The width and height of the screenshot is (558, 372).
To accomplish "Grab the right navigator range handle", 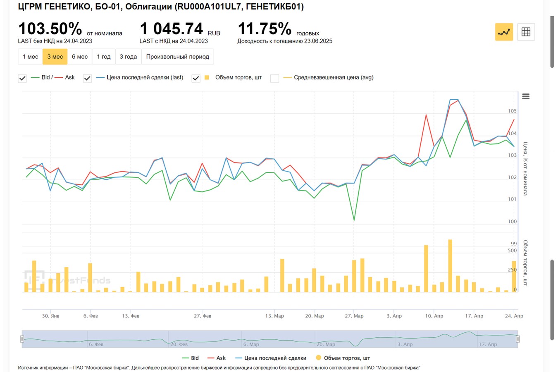I will click(x=517, y=339).
